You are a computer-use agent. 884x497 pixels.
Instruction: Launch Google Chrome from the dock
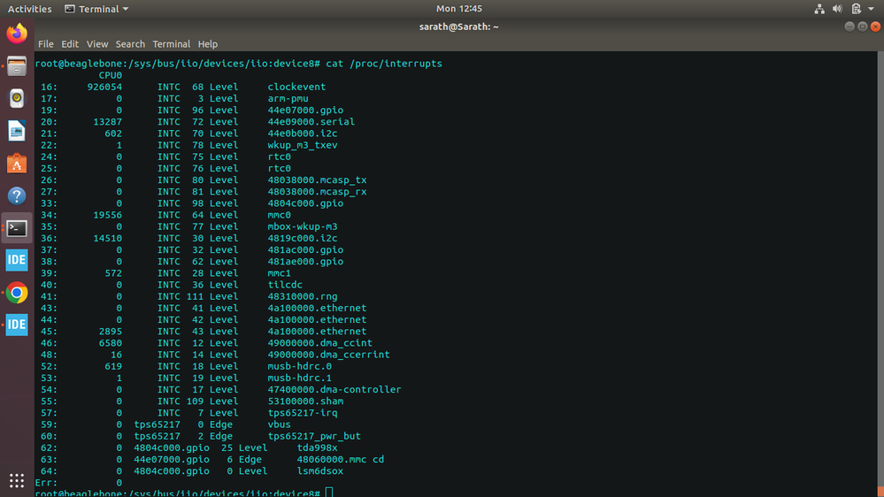tap(16, 293)
